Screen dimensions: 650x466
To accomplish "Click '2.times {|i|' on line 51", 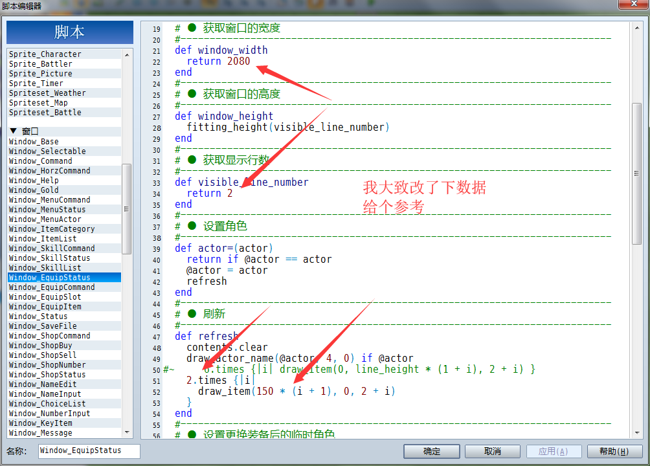I will click(221, 380).
